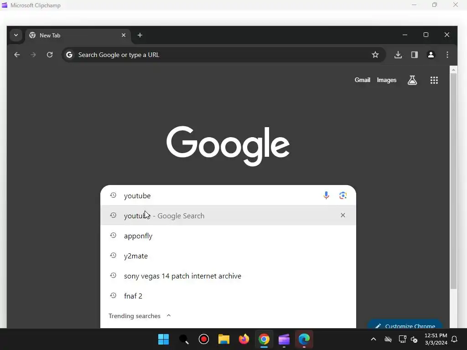Open the notifications bell

click(x=455, y=339)
